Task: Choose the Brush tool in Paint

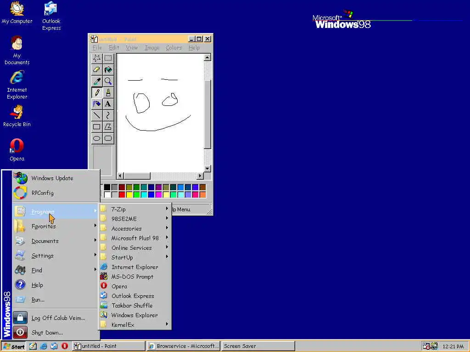Action: point(108,93)
